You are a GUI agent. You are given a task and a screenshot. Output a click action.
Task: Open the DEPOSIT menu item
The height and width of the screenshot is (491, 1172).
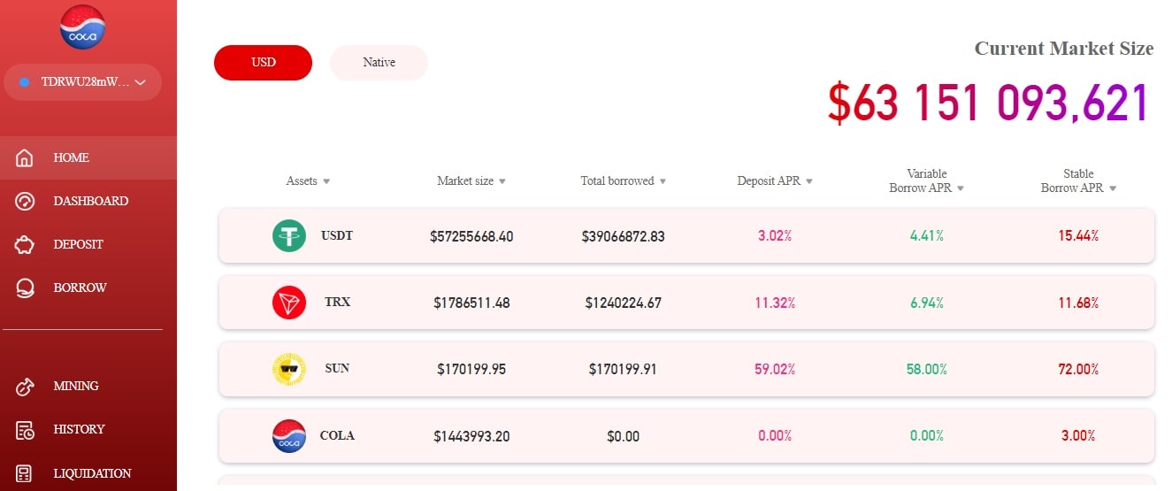tap(88, 245)
